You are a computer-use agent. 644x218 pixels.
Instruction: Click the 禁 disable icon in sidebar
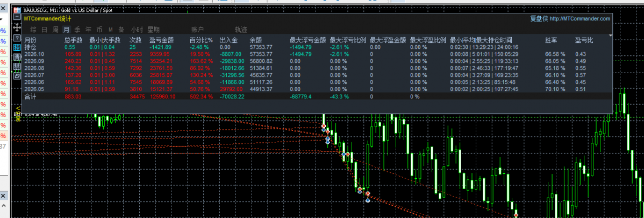[17, 66]
